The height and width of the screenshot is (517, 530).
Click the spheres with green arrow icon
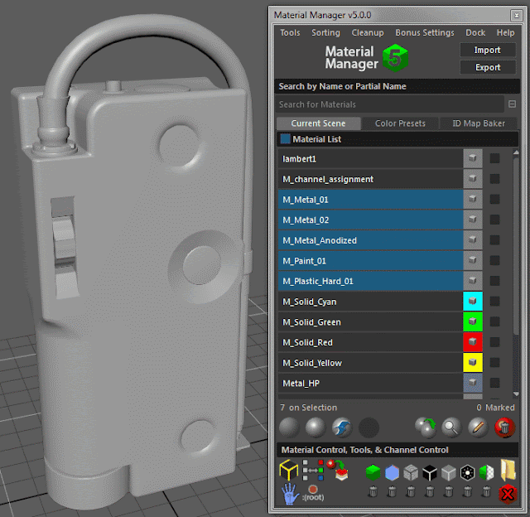click(x=426, y=428)
